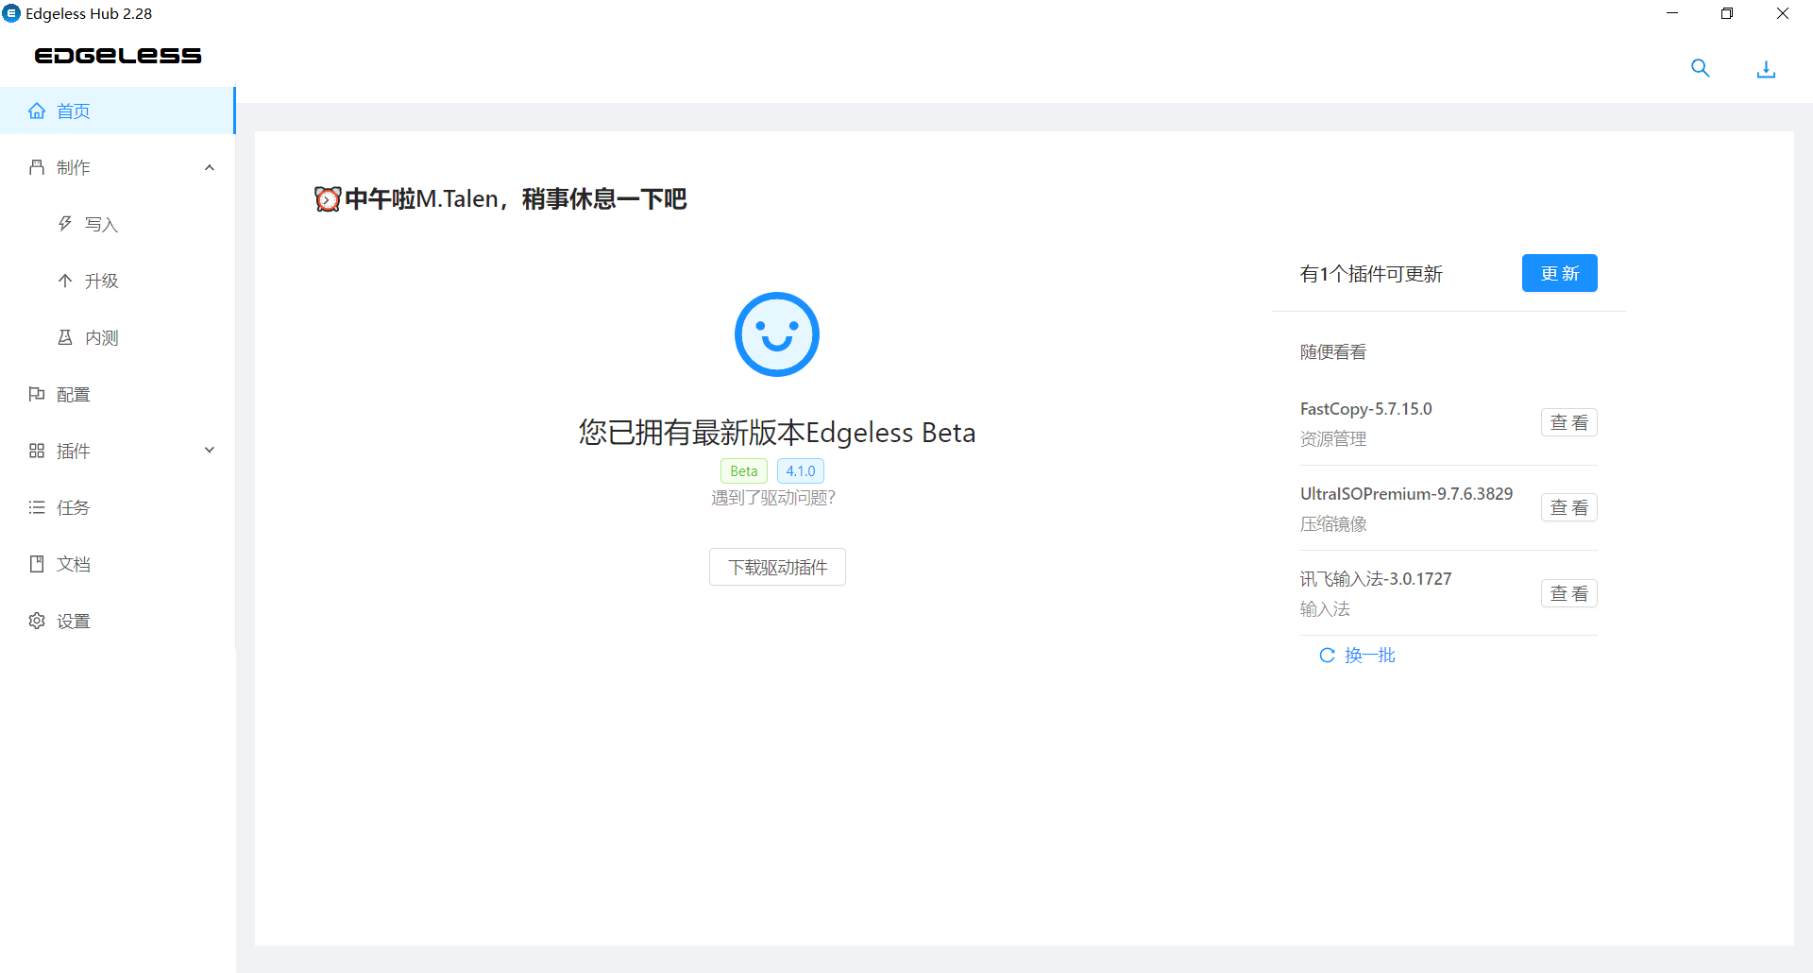View the UltraISOPremium plugin details
The width and height of the screenshot is (1813, 973).
point(1568,507)
